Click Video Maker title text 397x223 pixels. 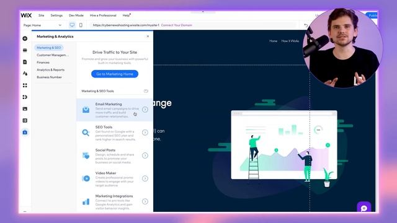[105, 173]
